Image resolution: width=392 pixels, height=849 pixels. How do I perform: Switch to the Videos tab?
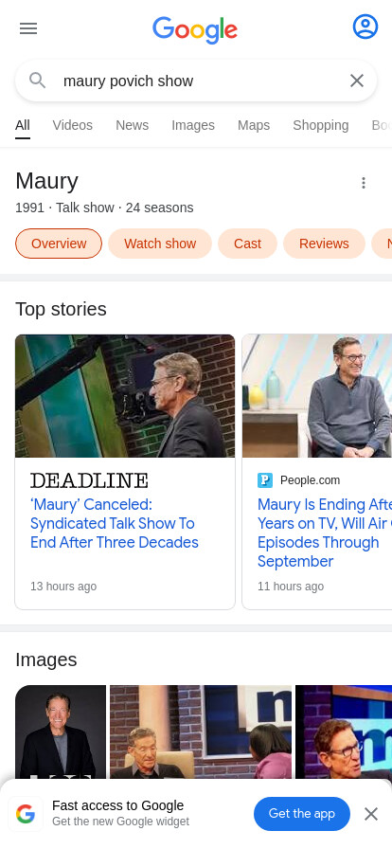(x=73, y=126)
